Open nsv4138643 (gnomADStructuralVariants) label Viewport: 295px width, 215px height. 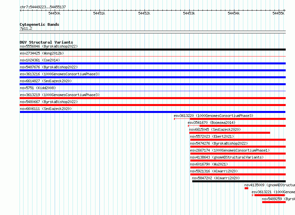(227, 157)
